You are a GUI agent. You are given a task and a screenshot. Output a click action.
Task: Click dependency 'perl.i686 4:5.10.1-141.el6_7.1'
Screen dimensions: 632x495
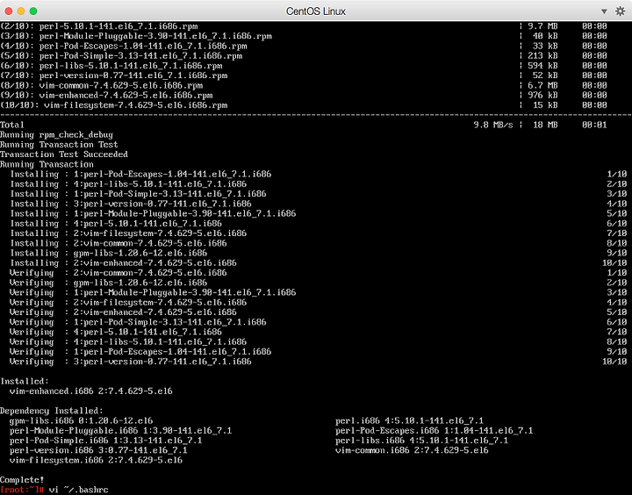click(x=409, y=420)
